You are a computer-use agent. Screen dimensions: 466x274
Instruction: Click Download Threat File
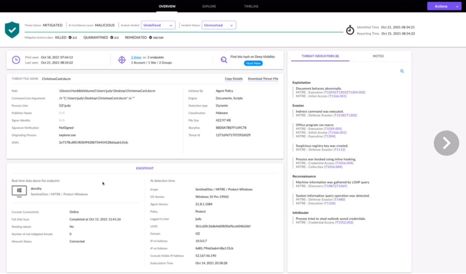coord(263,78)
